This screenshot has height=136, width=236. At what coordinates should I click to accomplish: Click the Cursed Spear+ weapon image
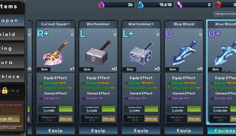coord(55,53)
